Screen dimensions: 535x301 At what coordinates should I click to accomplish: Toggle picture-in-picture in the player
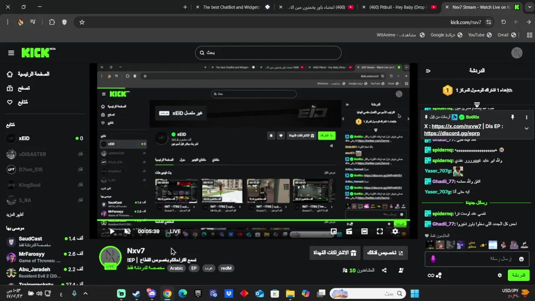(334, 231)
